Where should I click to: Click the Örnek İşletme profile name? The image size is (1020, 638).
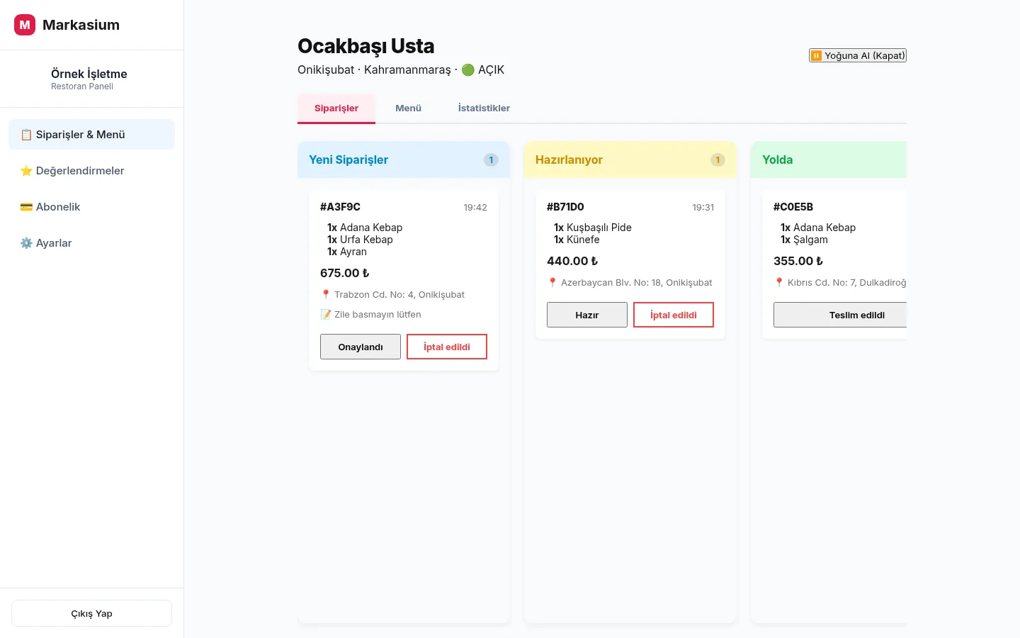[89, 74]
